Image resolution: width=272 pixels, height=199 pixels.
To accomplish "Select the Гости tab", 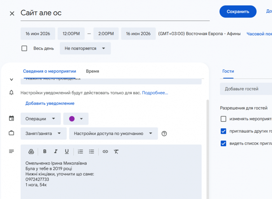I will point(228,71).
